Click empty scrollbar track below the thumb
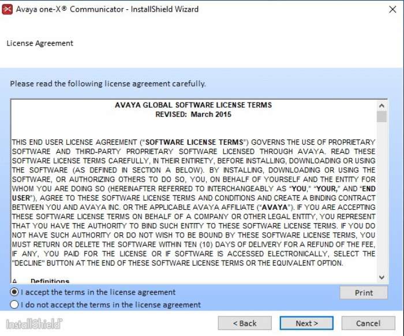Image resolution: width=404 pixels, height=336 pixels. click(381, 202)
